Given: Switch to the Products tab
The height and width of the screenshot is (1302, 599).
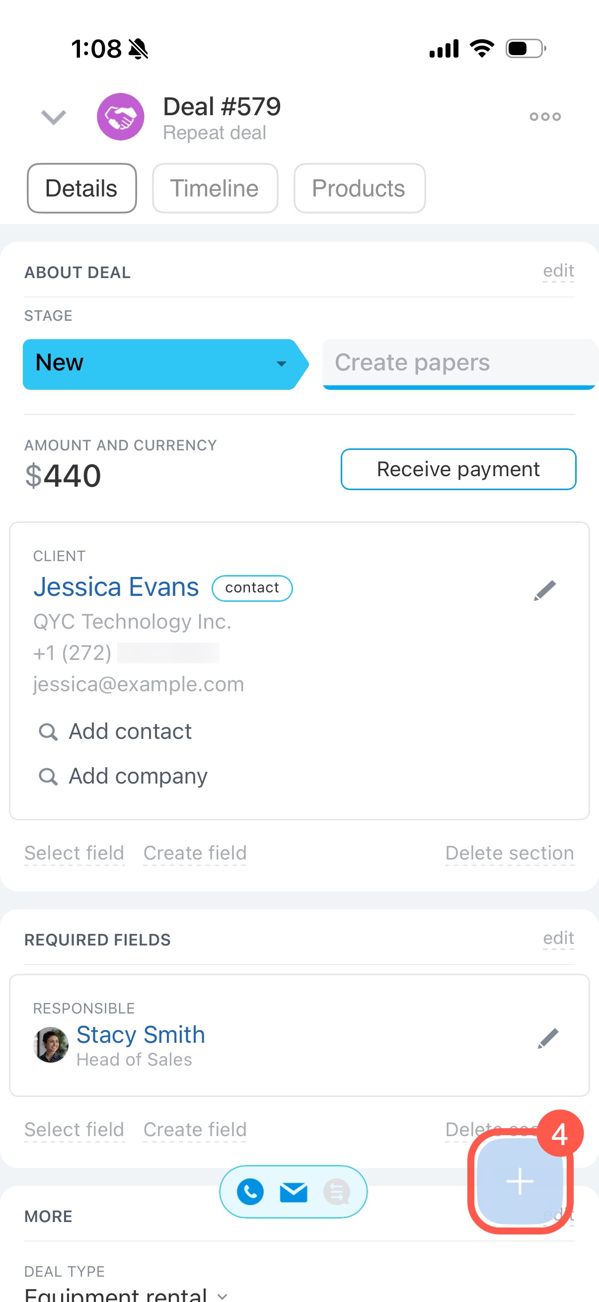Looking at the screenshot, I should 359,188.
